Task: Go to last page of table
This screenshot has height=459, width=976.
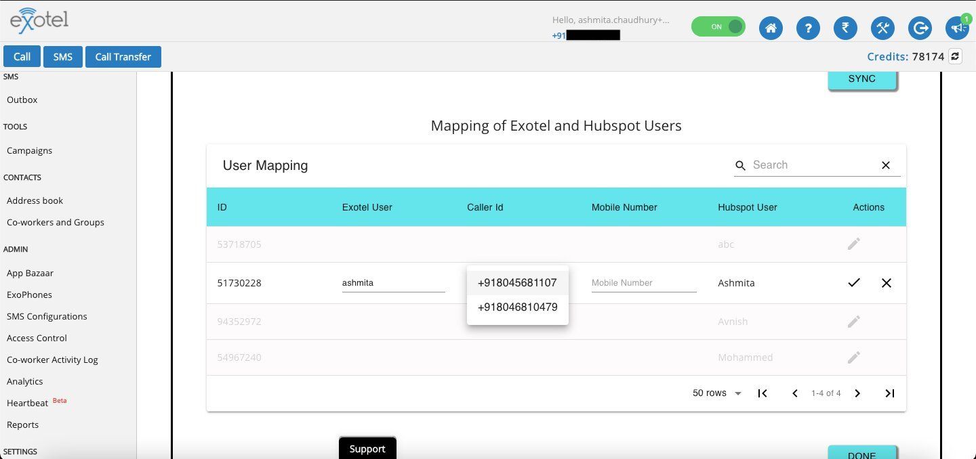Action: click(890, 393)
